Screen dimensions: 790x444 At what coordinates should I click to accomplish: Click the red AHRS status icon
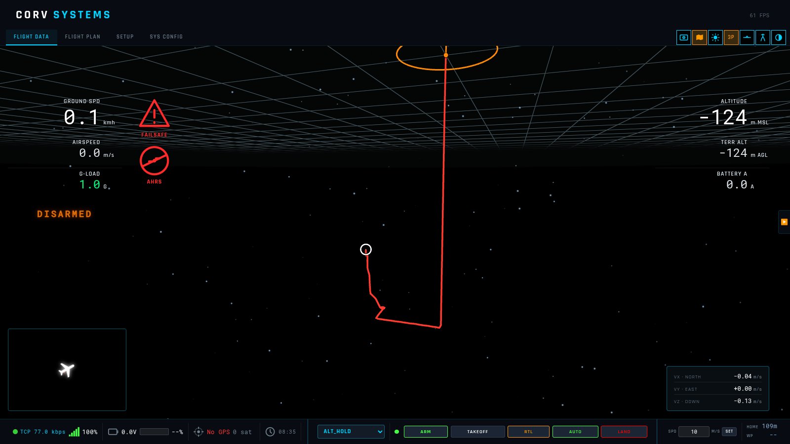click(x=154, y=161)
